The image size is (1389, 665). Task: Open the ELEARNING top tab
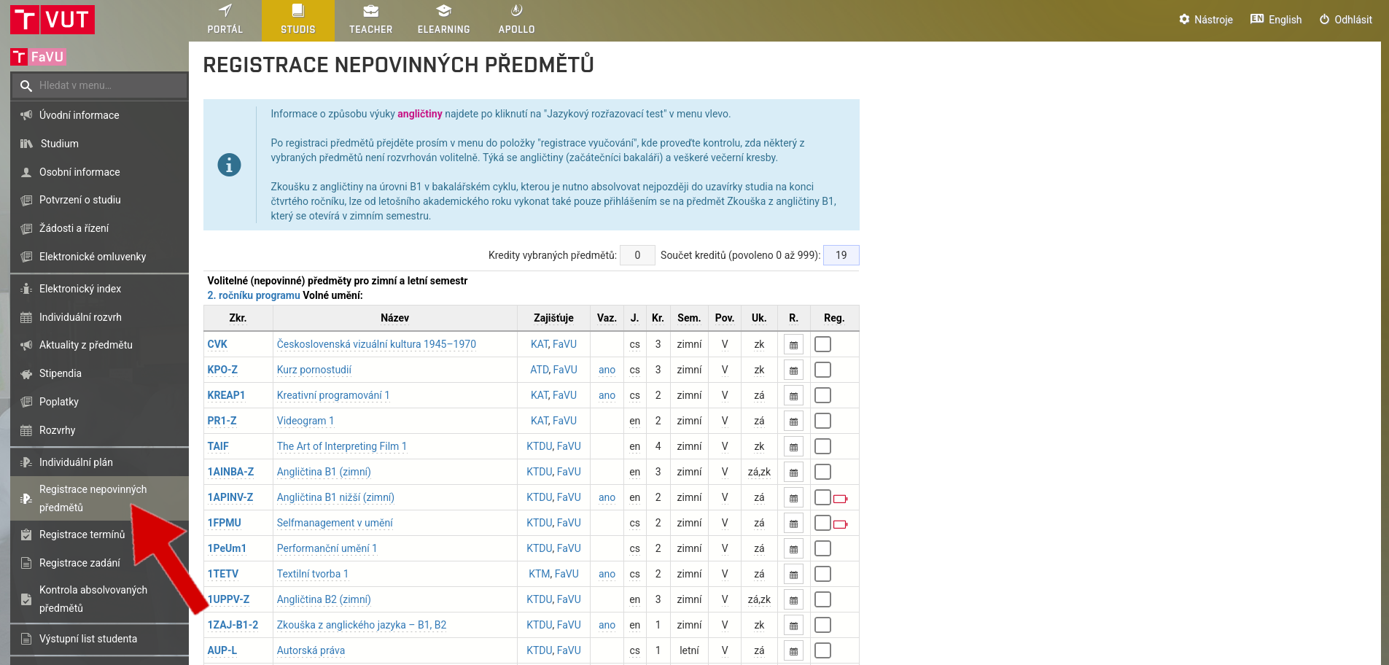click(444, 20)
